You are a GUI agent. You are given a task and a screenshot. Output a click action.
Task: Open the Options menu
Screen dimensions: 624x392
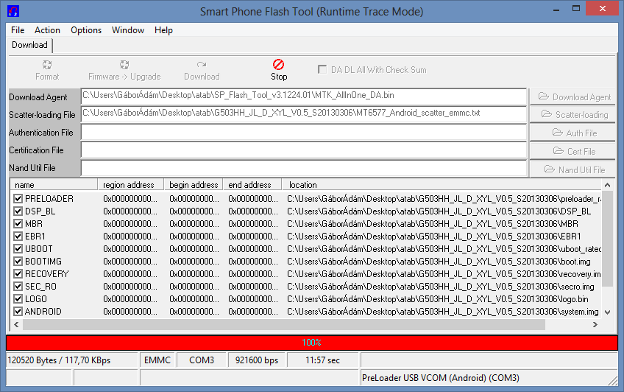[86, 30]
